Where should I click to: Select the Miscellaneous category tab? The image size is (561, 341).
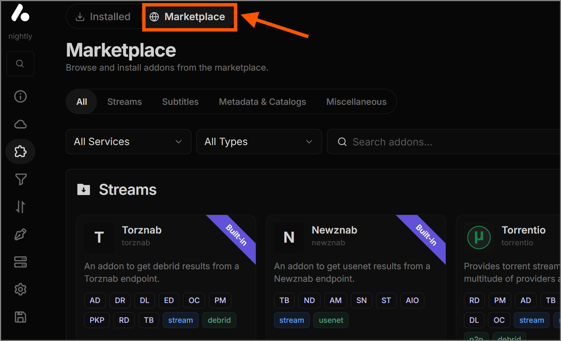click(x=356, y=102)
